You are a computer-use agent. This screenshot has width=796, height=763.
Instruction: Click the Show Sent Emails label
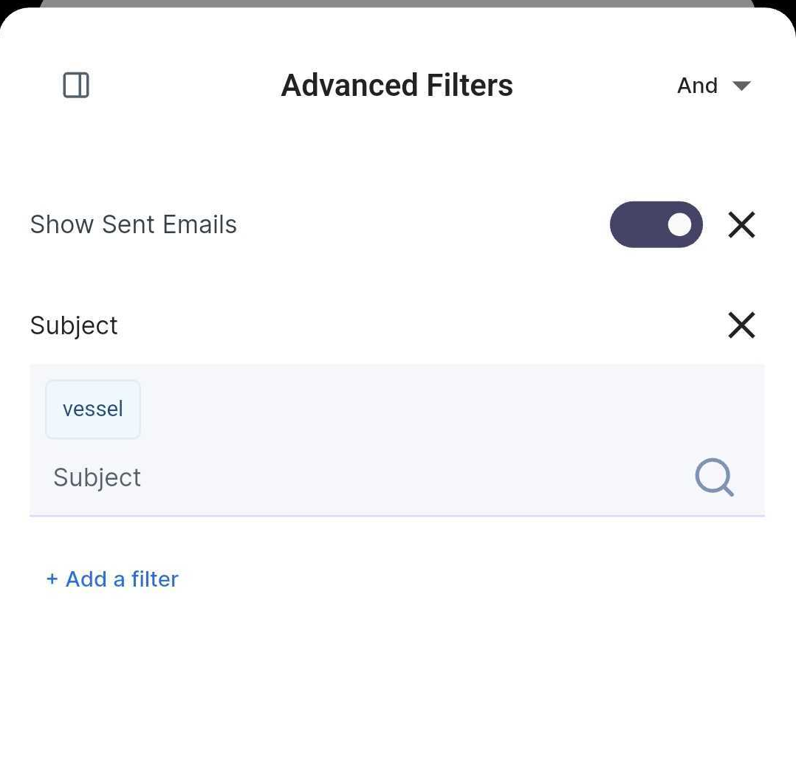pyautogui.click(x=134, y=224)
